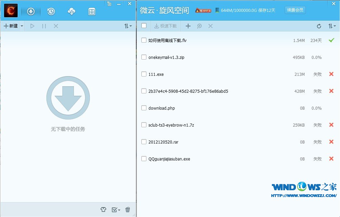Tick the select-all checkbox in cloud toolbar
The height and width of the screenshot is (217, 340).
click(144, 26)
